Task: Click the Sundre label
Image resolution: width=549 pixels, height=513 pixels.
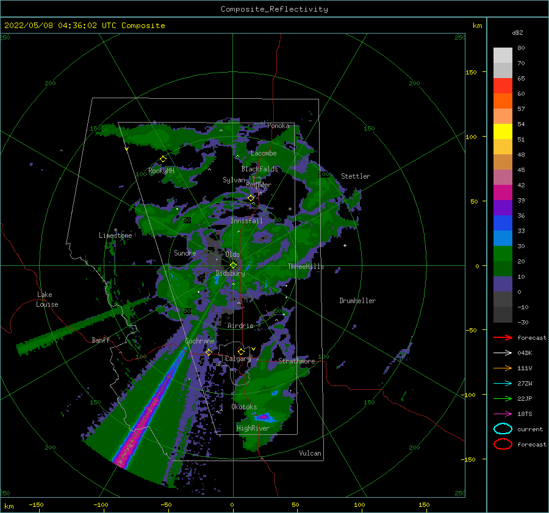Action: 185,253
